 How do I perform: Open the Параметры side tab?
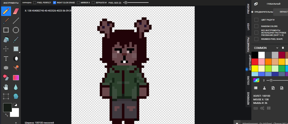(x=248, y=44)
